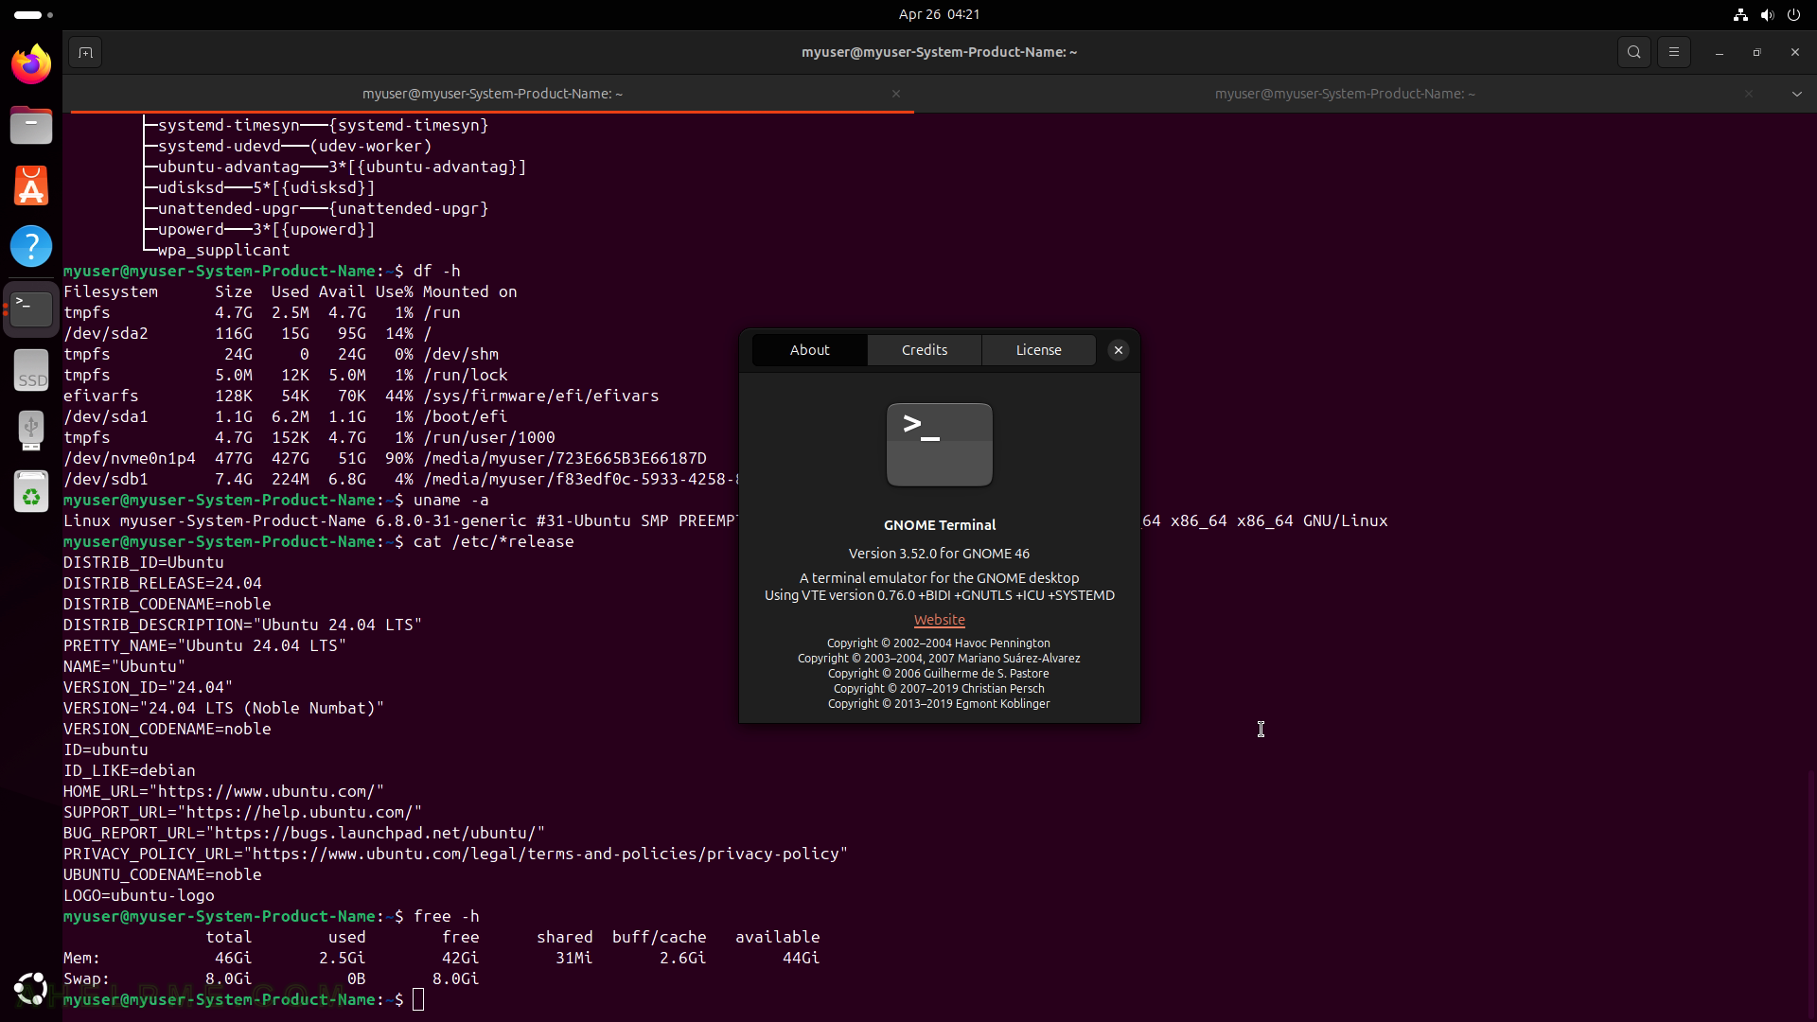Image resolution: width=1817 pixels, height=1022 pixels.
Task: Click the /dev/sda1 /boot/efi row
Action: 286,416
